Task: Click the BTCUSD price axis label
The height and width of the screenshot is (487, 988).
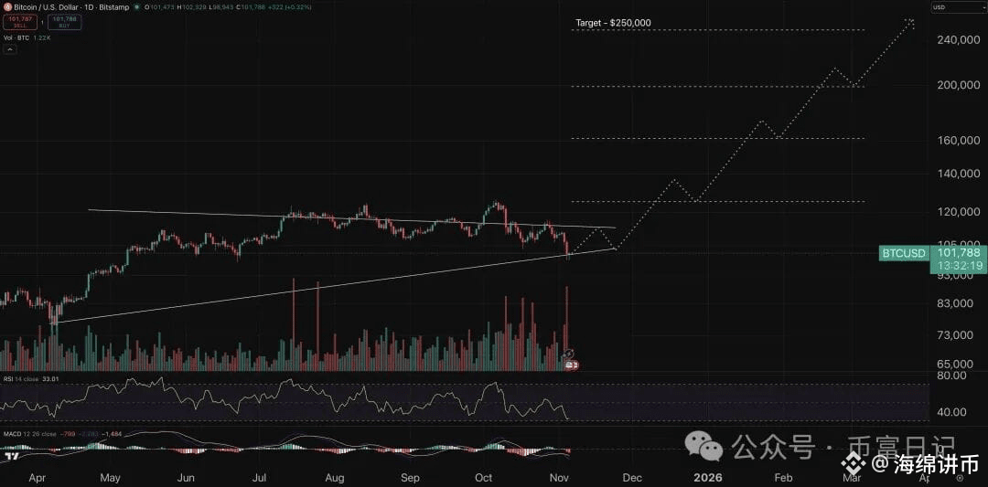Action: point(904,254)
